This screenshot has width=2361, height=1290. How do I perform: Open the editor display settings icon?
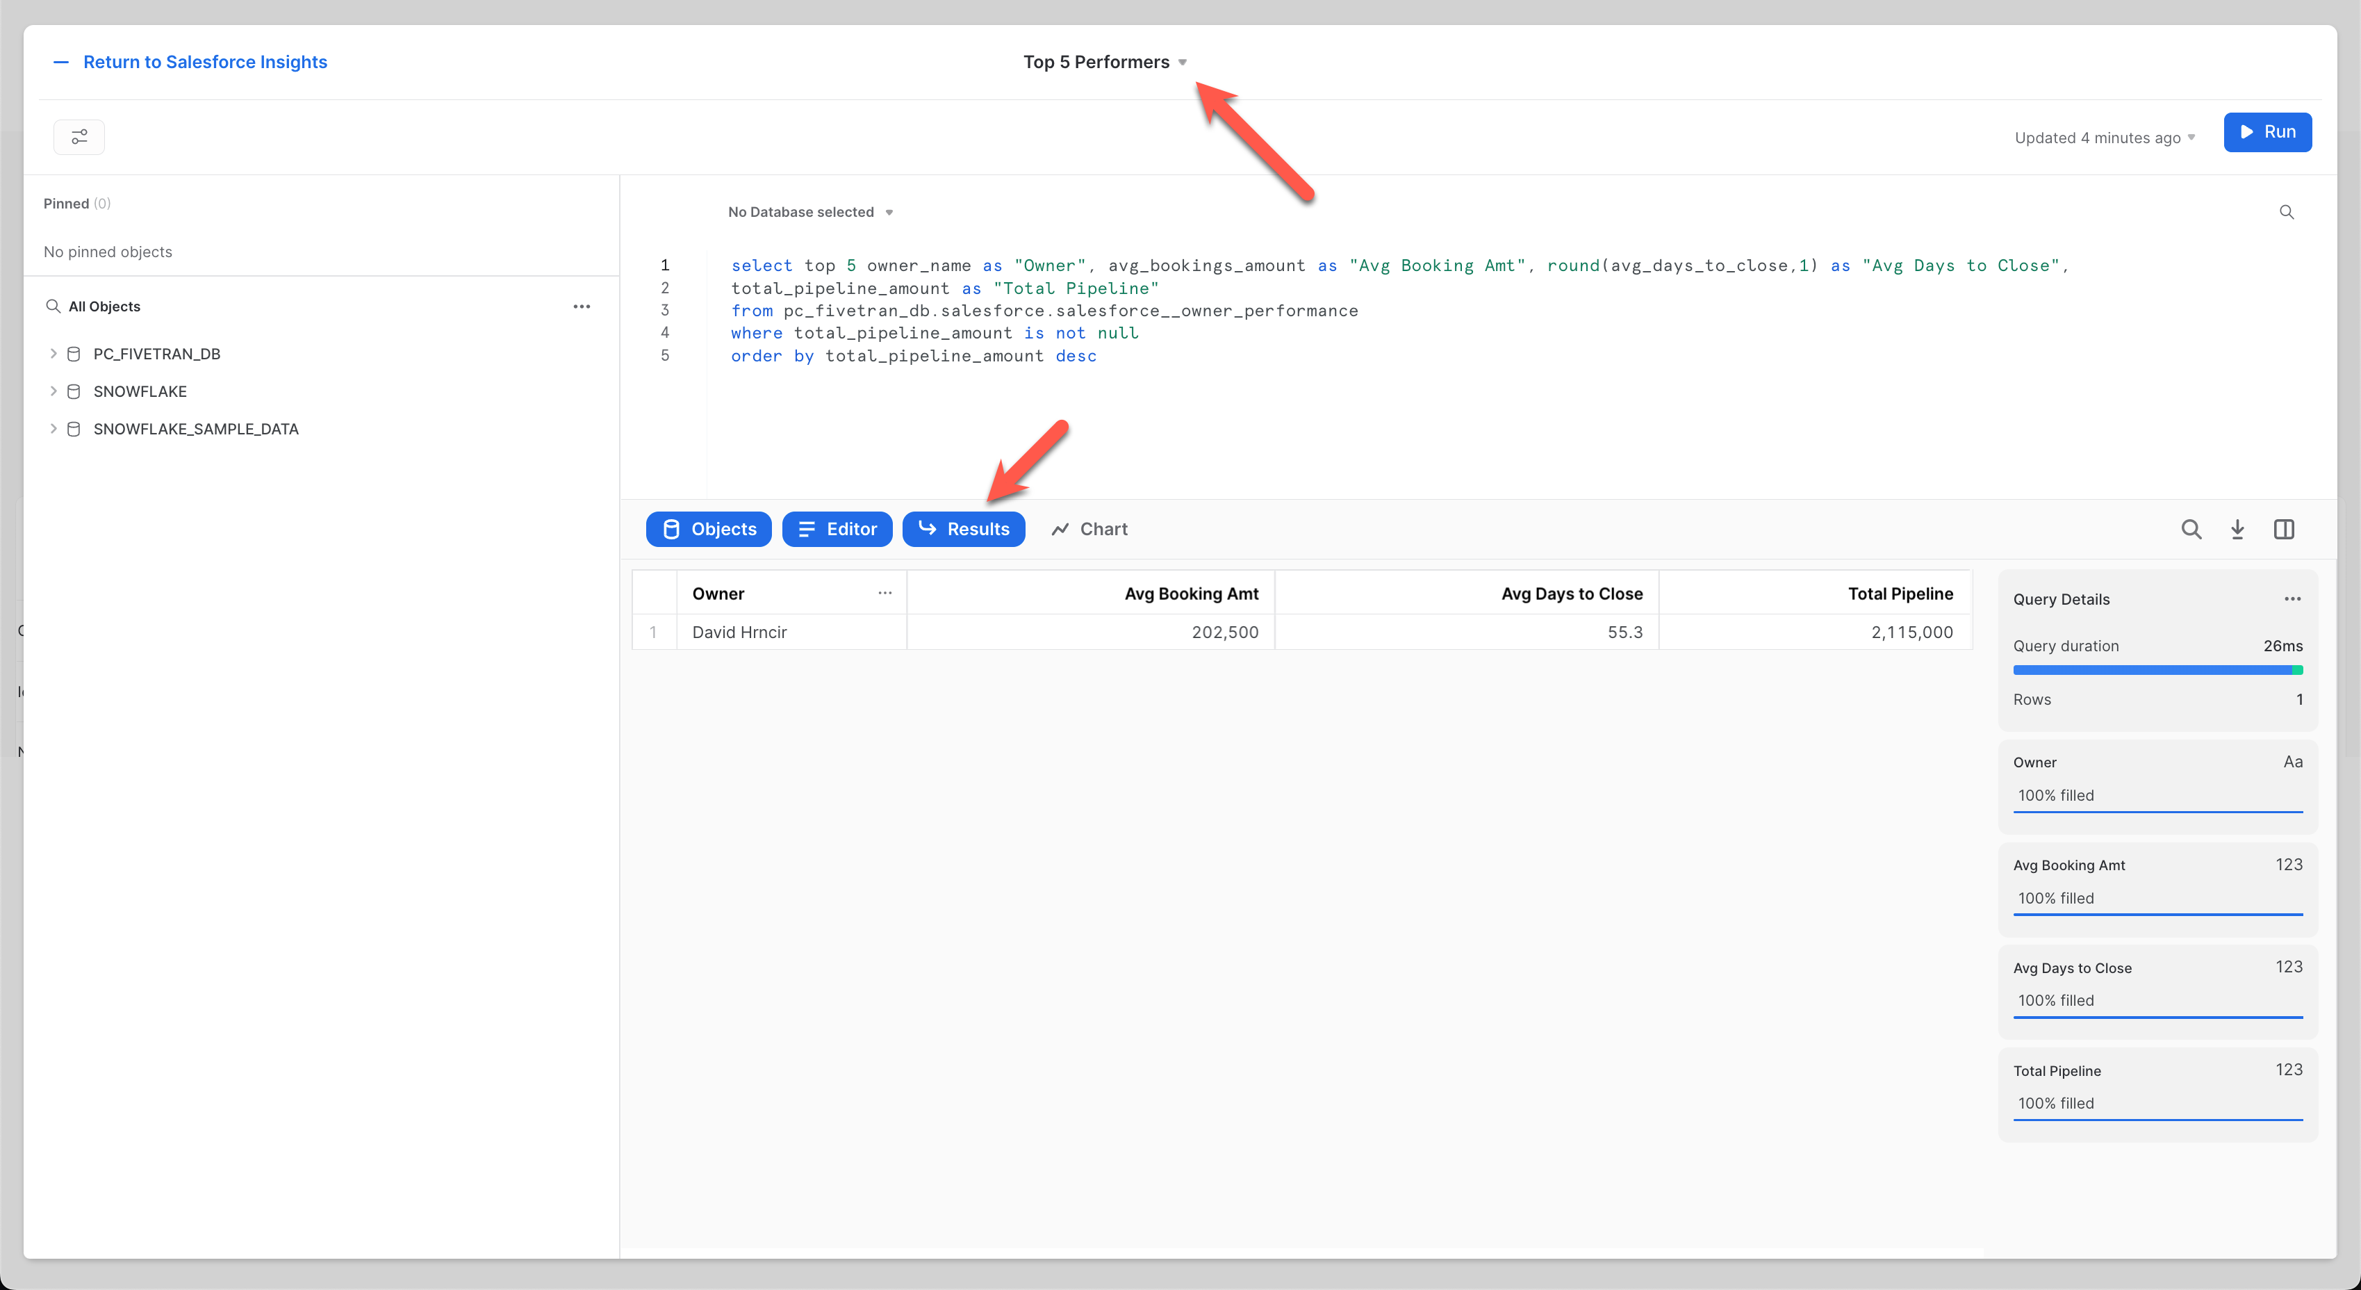(x=79, y=137)
